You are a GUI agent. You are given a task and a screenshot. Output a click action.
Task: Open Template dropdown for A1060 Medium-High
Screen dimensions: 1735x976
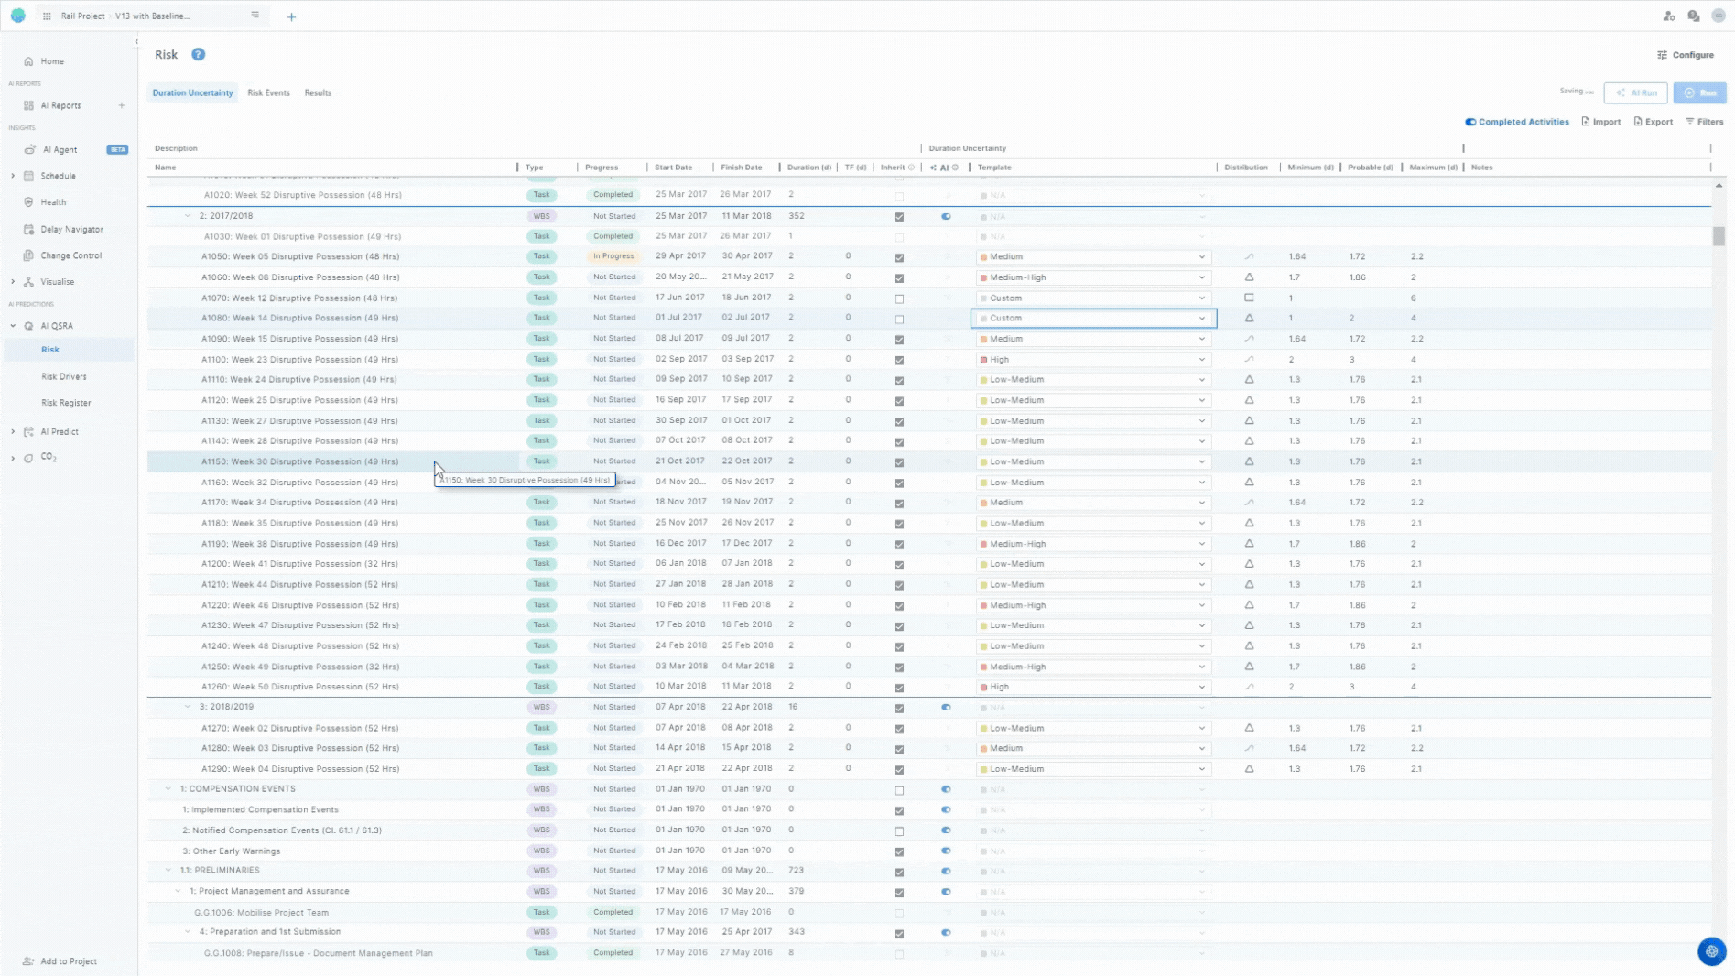[x=1093, y=277]
